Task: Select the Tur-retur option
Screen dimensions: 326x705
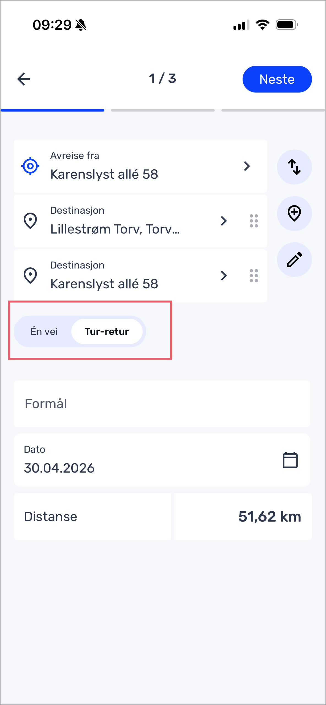Action: (107, 331)
